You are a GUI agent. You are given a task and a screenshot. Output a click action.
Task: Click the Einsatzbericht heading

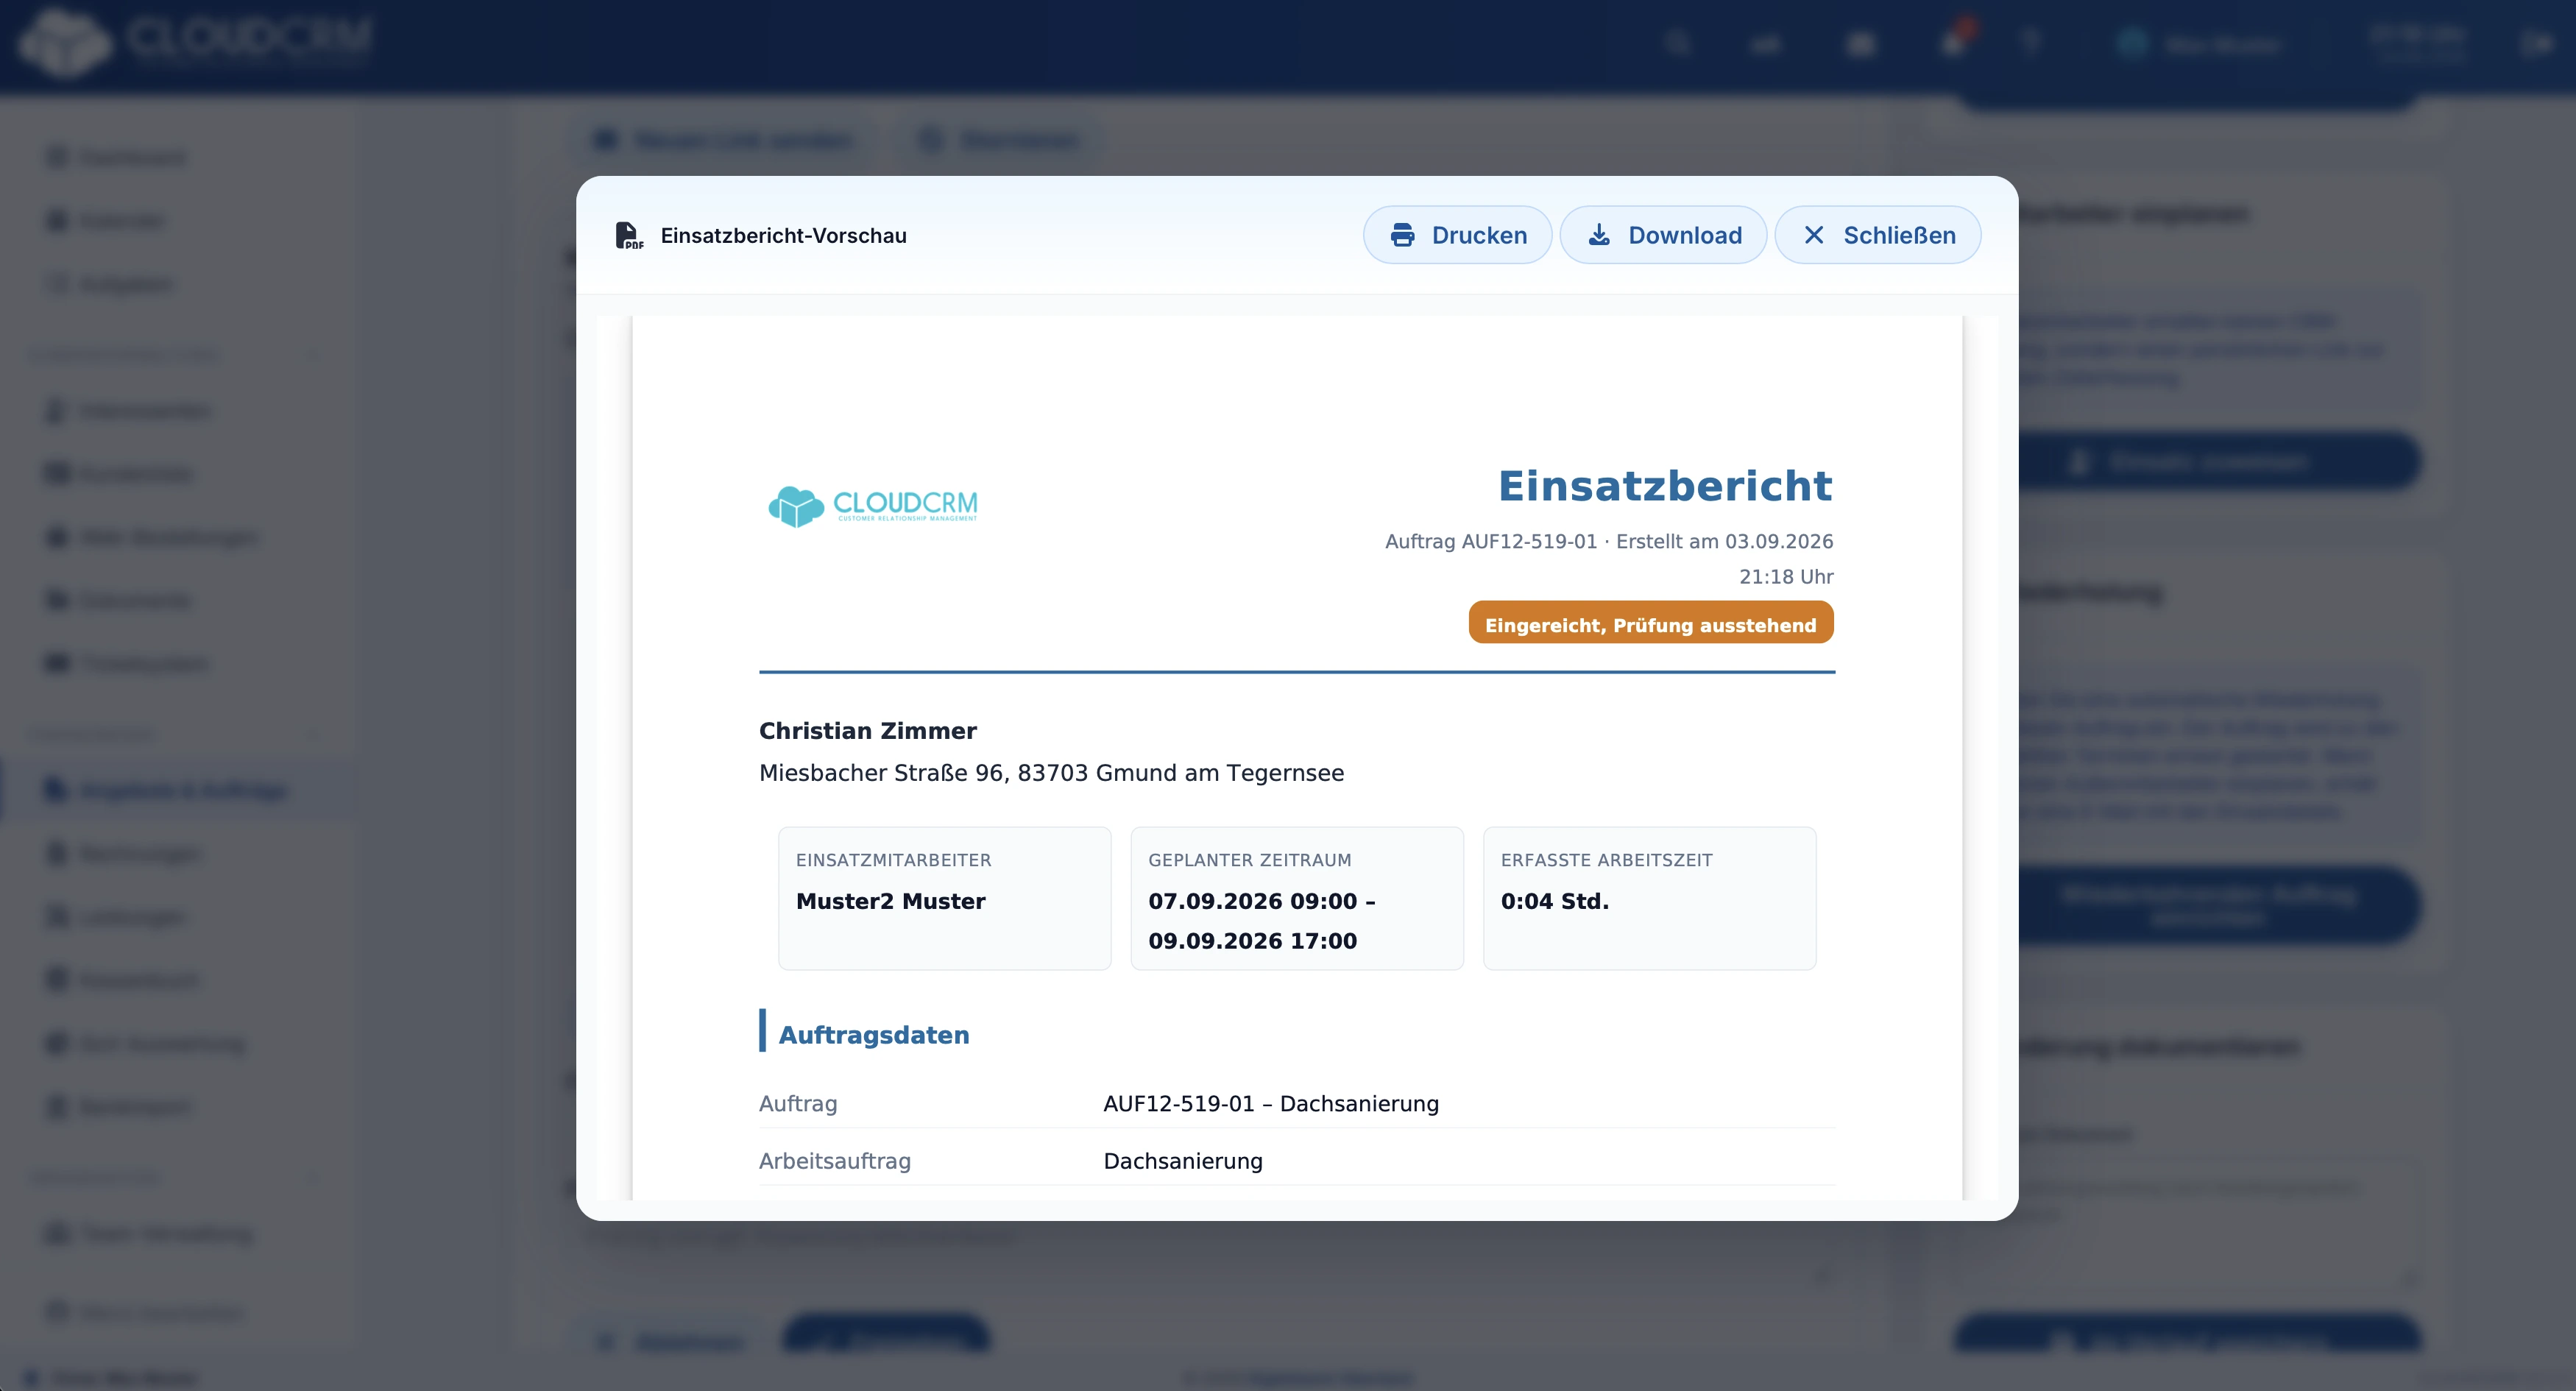click(1665, 486)
